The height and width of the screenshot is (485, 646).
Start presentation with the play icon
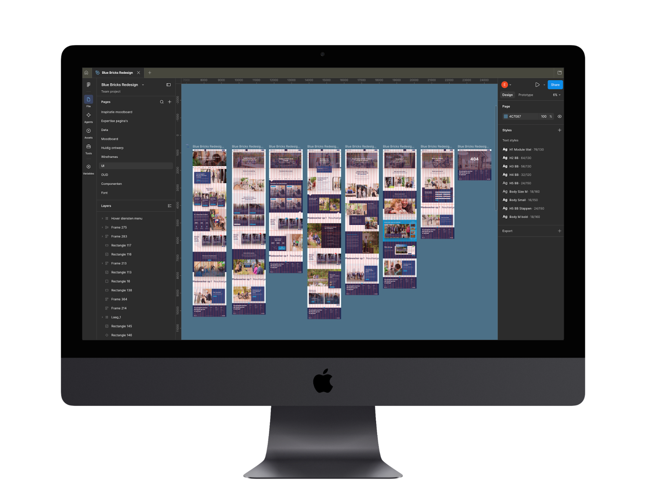point(537,85)
